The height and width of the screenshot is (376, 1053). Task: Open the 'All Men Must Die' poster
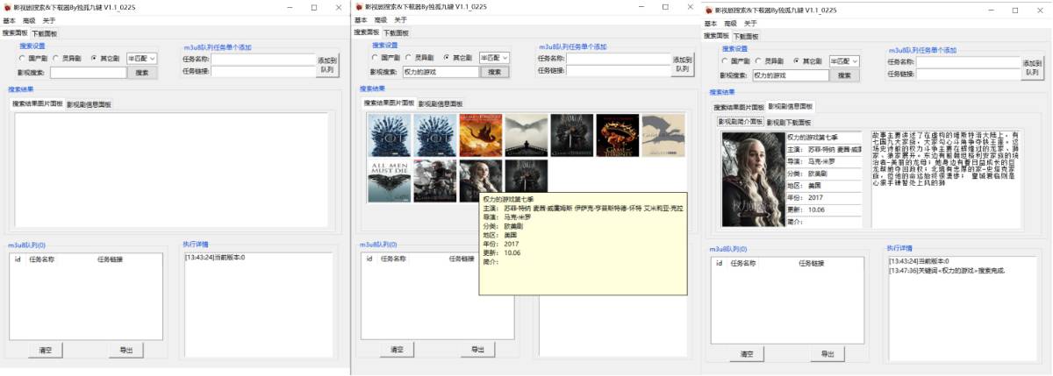pyautogui.click(x=389, y=181)
